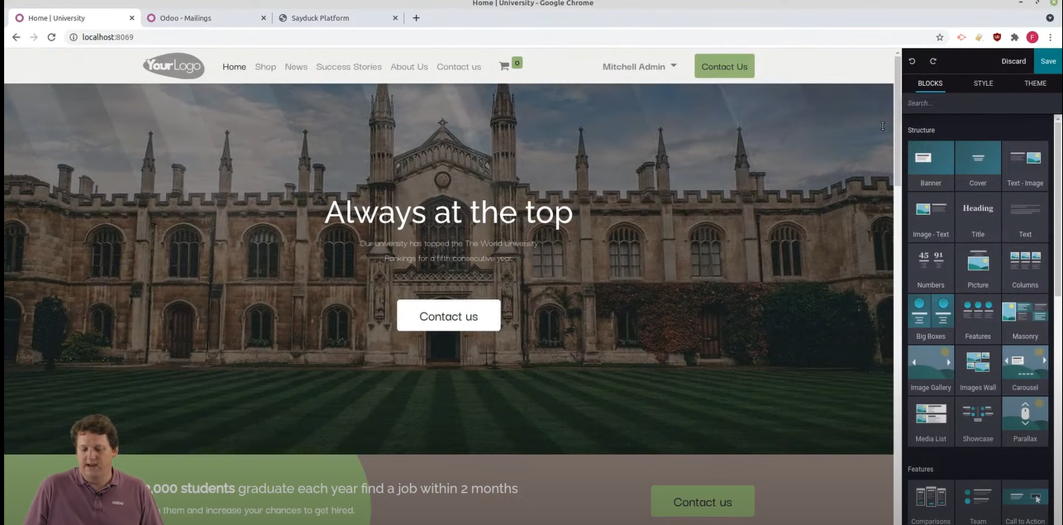Viewport: 1063px width, 525px height.
Task: Select the Team building block
Action: pos(978,503)
